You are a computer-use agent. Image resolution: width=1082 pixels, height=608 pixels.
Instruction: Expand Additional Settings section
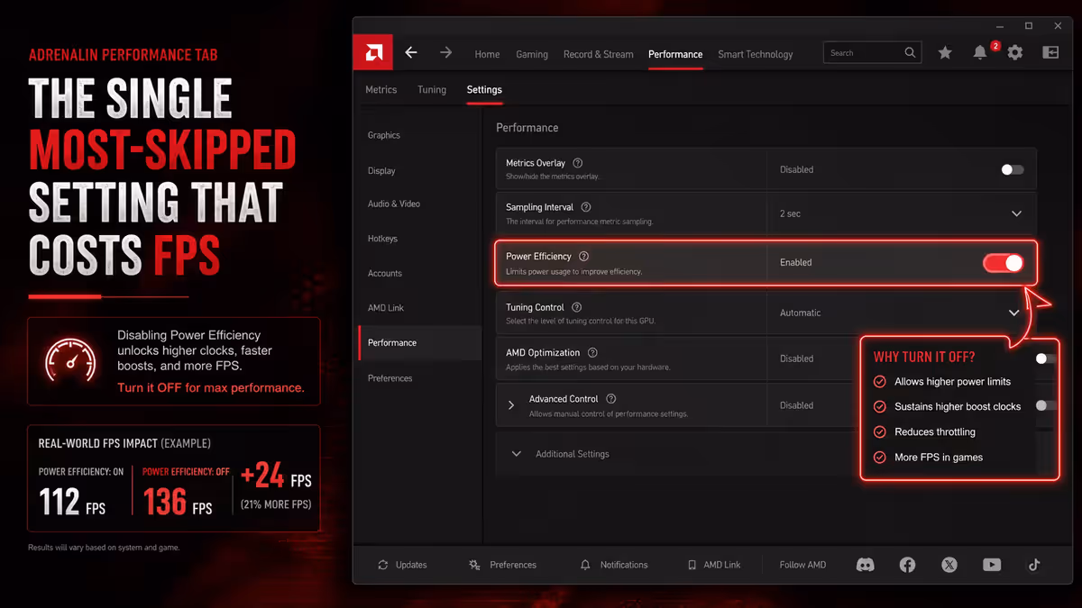pyautogui.click(x=516, y=454)
